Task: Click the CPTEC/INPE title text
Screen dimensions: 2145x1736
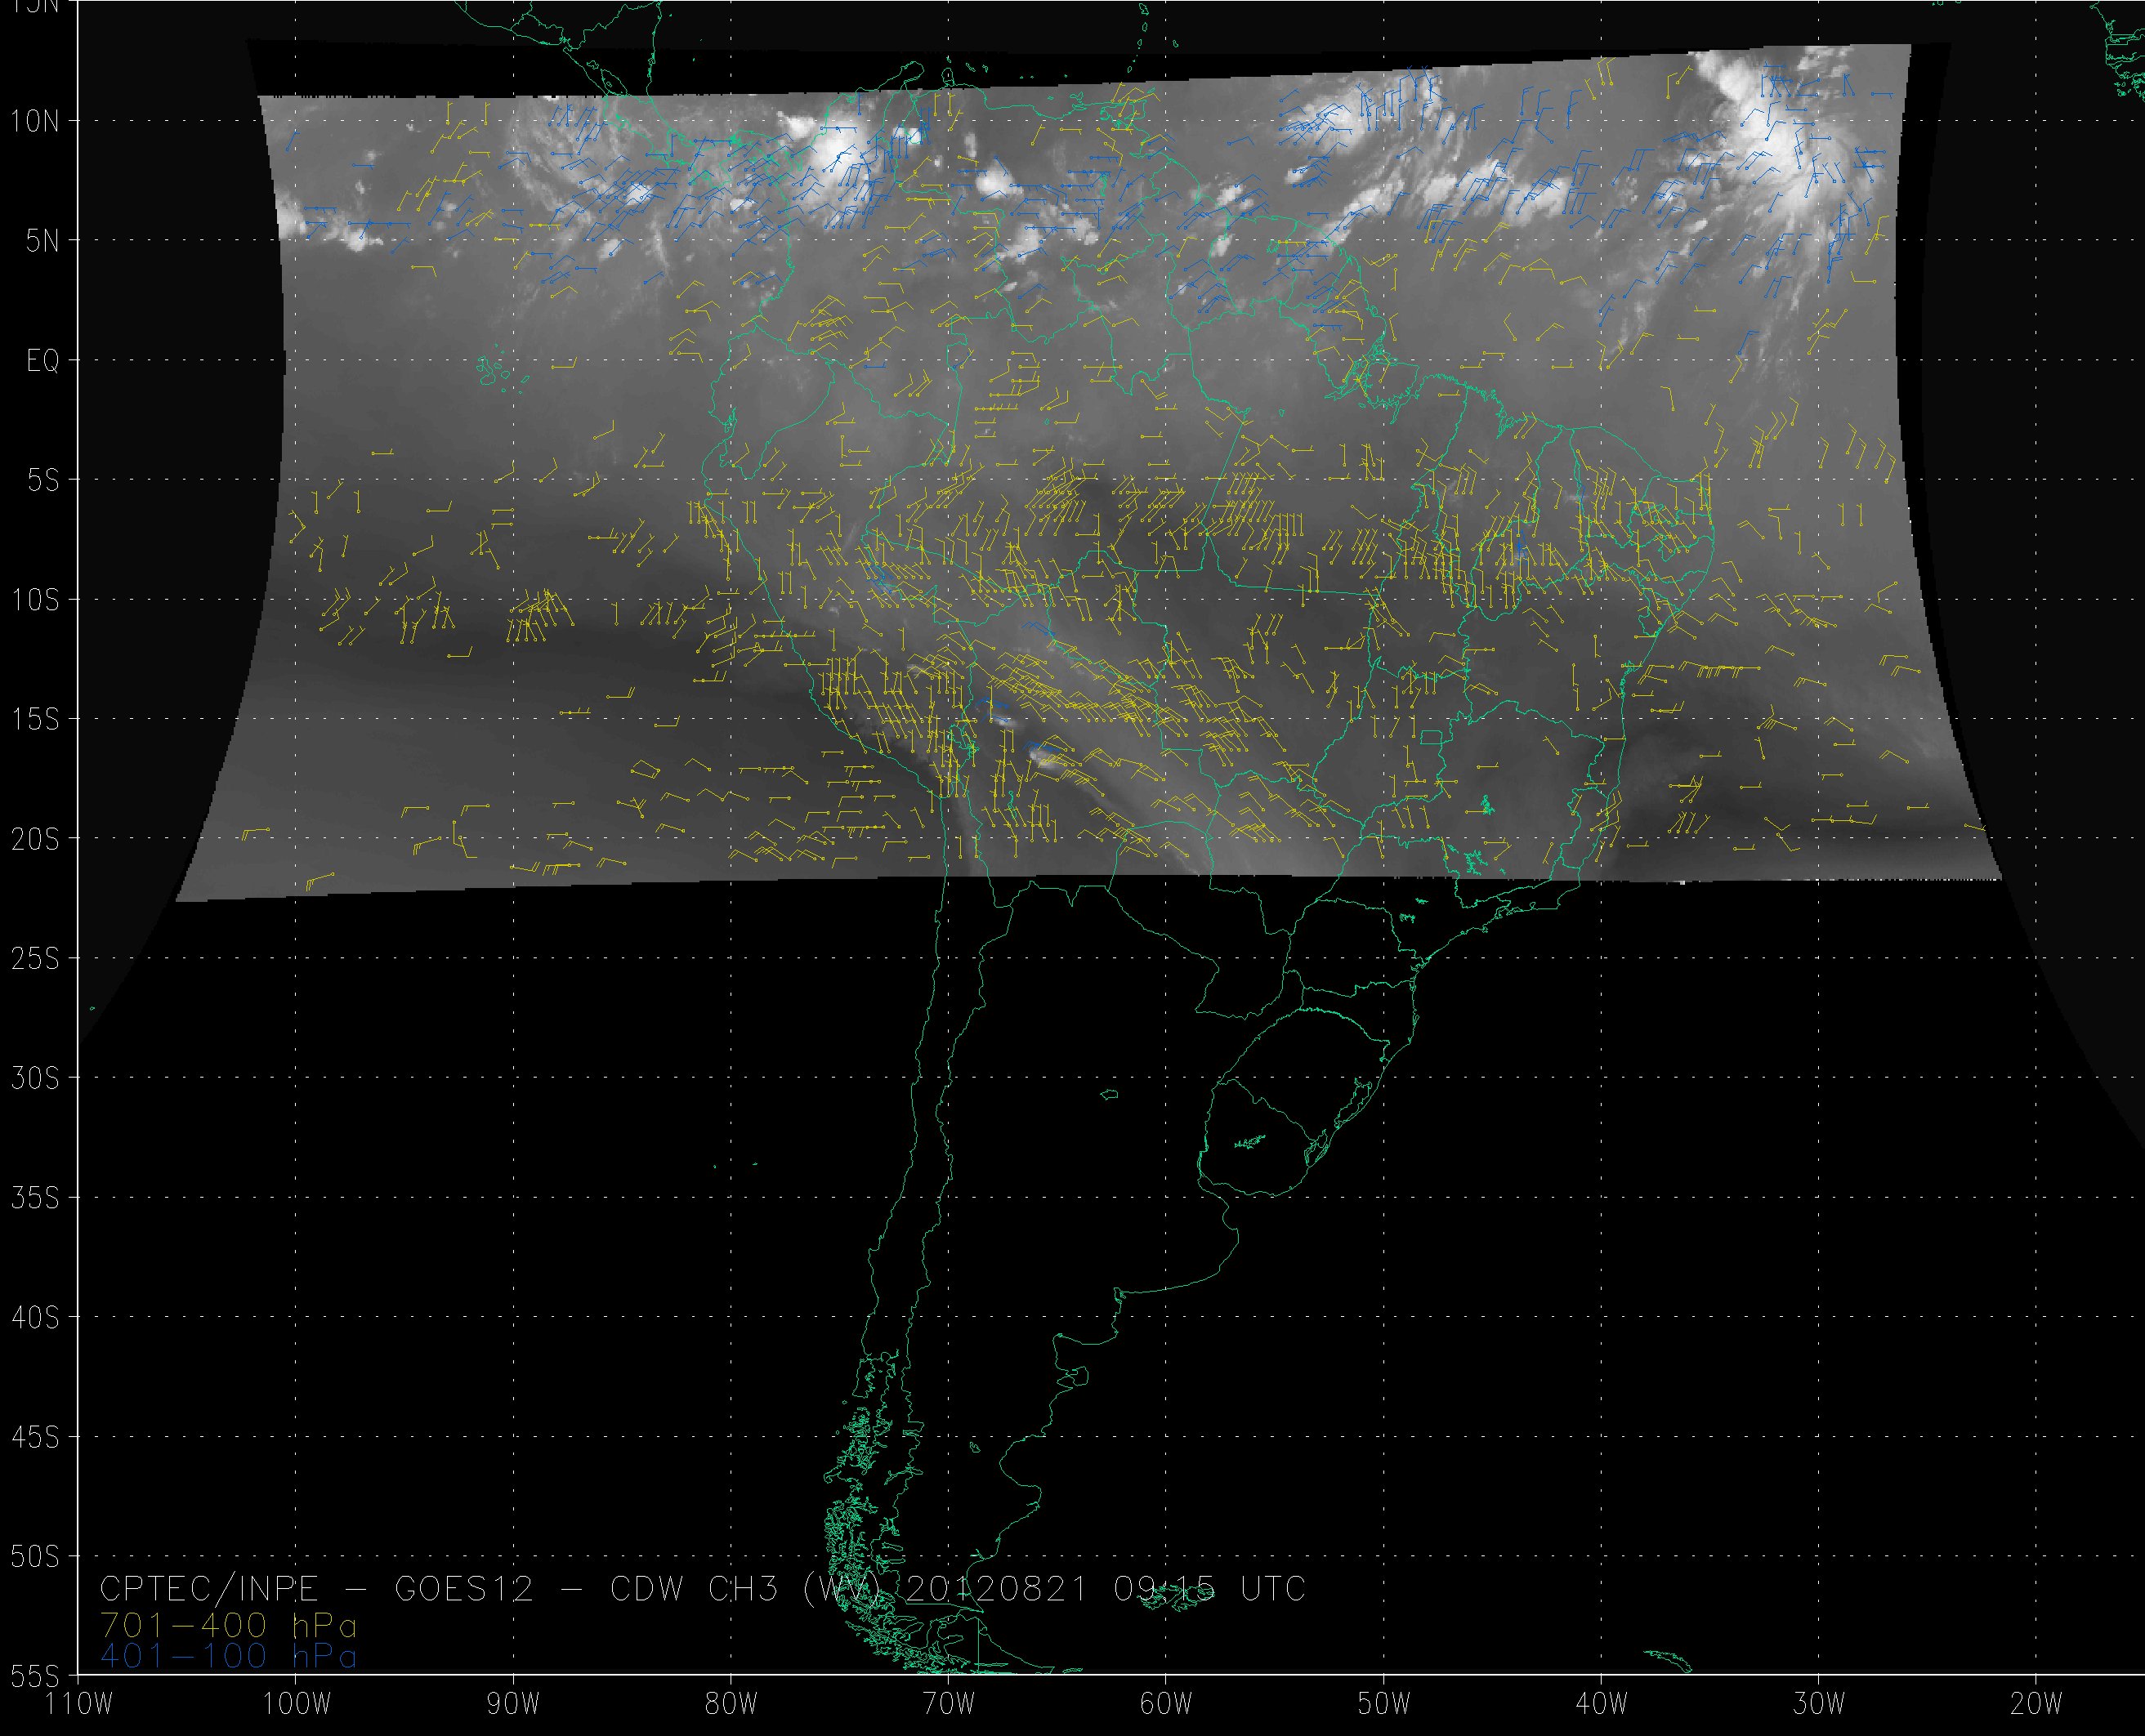Action: (x=208, y=1589)
